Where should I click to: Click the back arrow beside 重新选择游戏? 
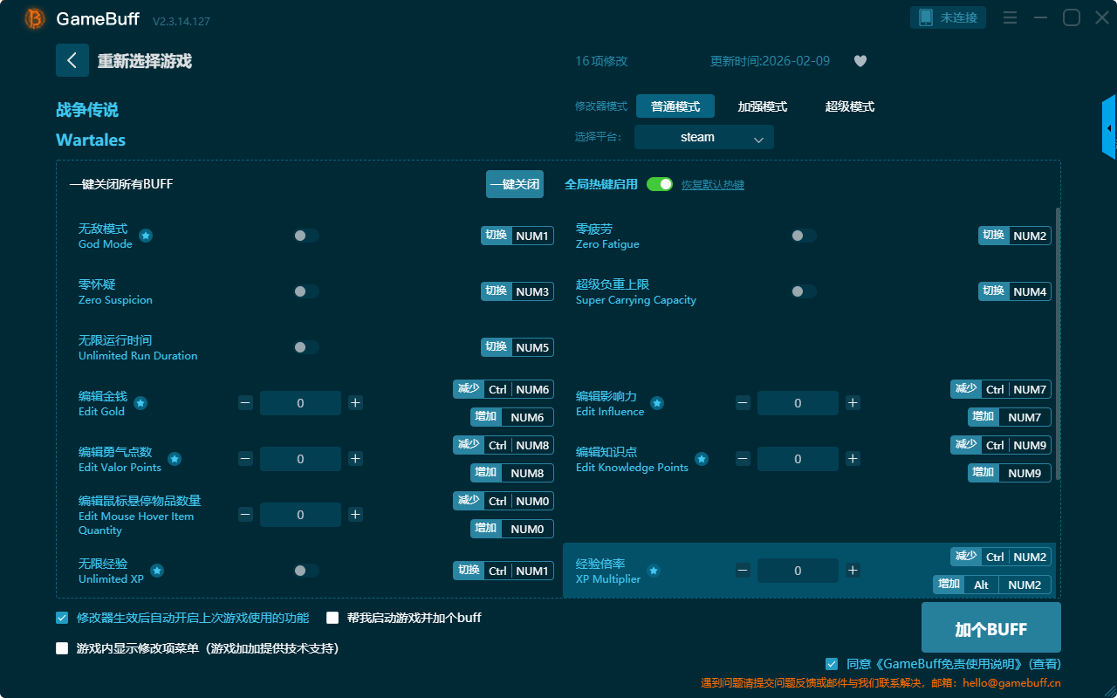72,60
